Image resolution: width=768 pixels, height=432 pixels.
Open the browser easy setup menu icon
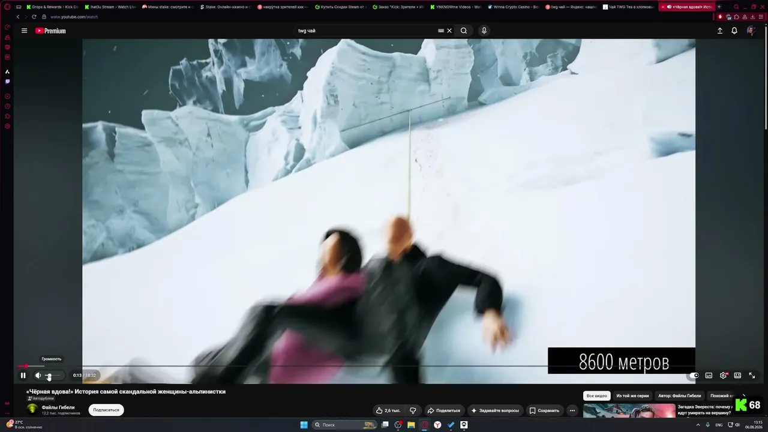(761, 17)
